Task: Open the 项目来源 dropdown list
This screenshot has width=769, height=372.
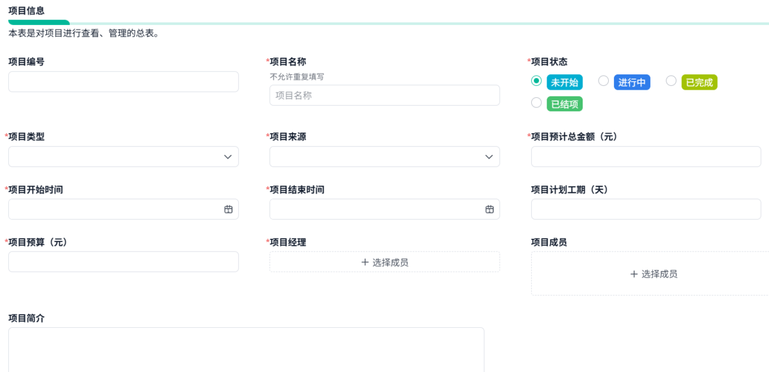Action: pyautogui.click(x=384, y=157)
